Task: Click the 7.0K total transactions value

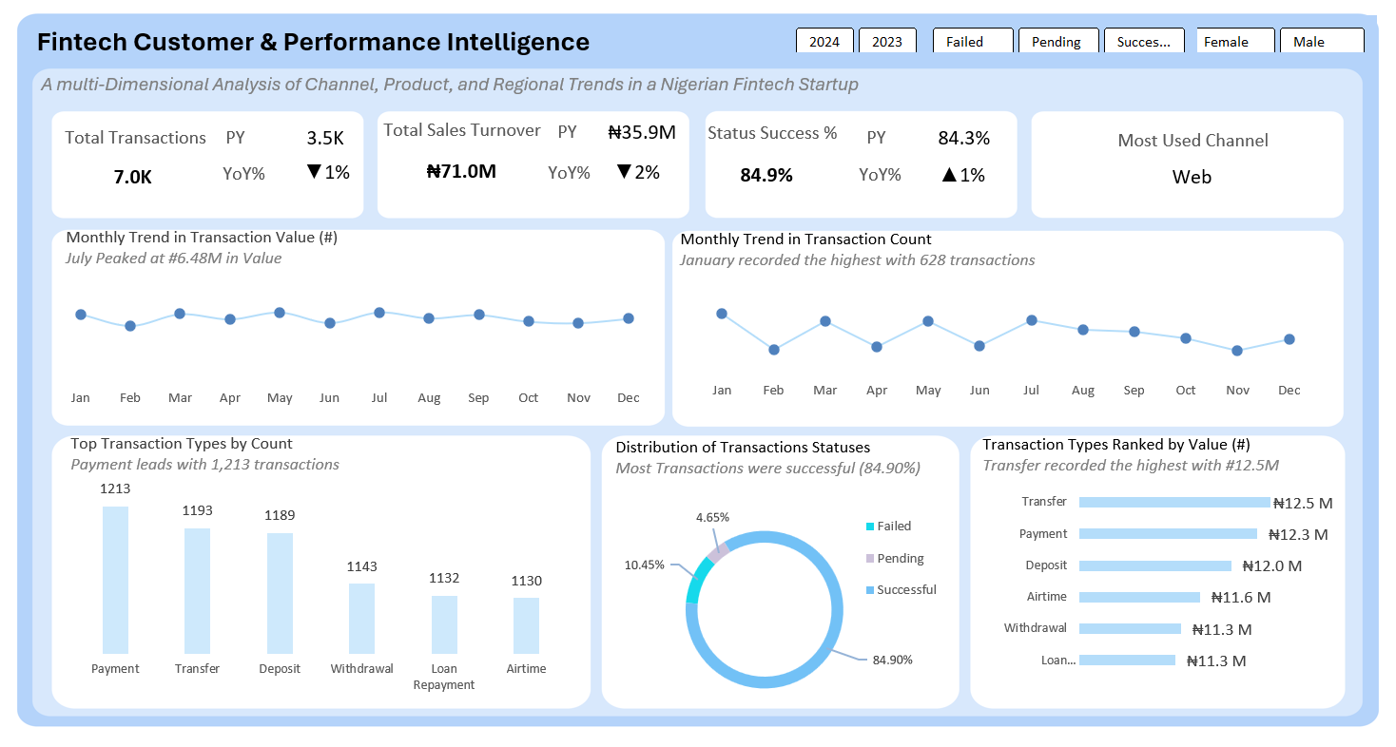Action: point(133,177)
